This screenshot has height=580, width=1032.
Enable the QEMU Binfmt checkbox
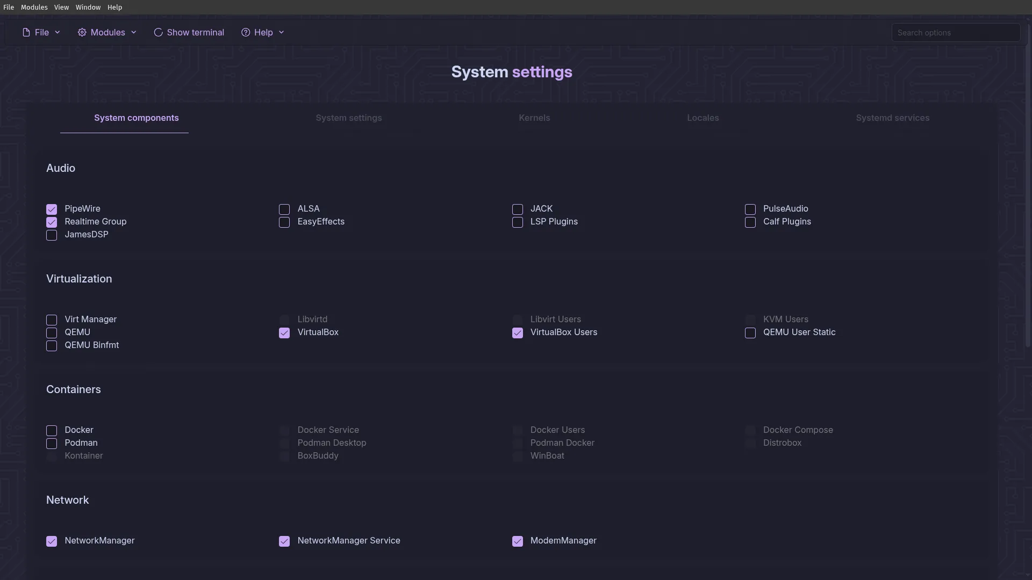52,346
